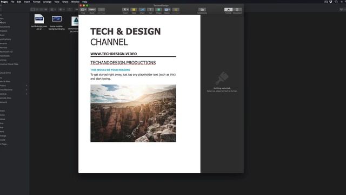The width and height of the screenshot is (346, 195).
Task: Open Finder group-by dropdown
Action: 53,10
